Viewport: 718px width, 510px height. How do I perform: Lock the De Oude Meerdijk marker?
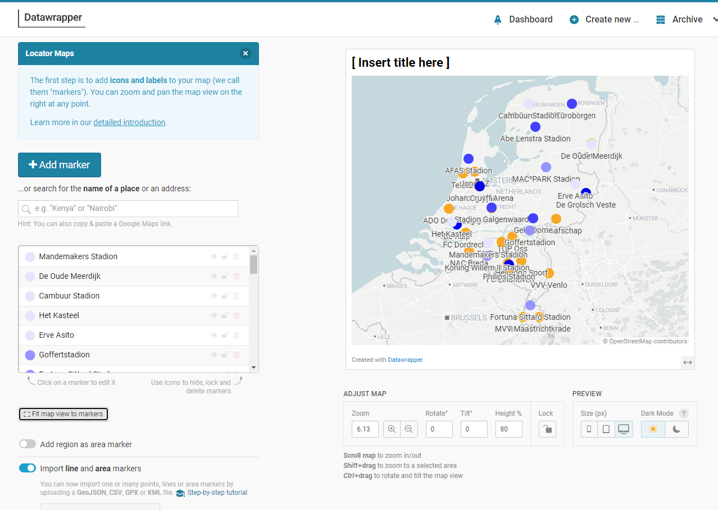(225, 276)
